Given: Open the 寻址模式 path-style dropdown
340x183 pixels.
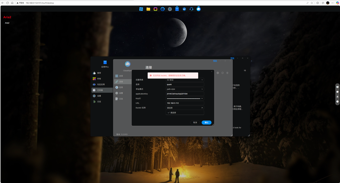Looking at the screenshot, I should point(185,89).
